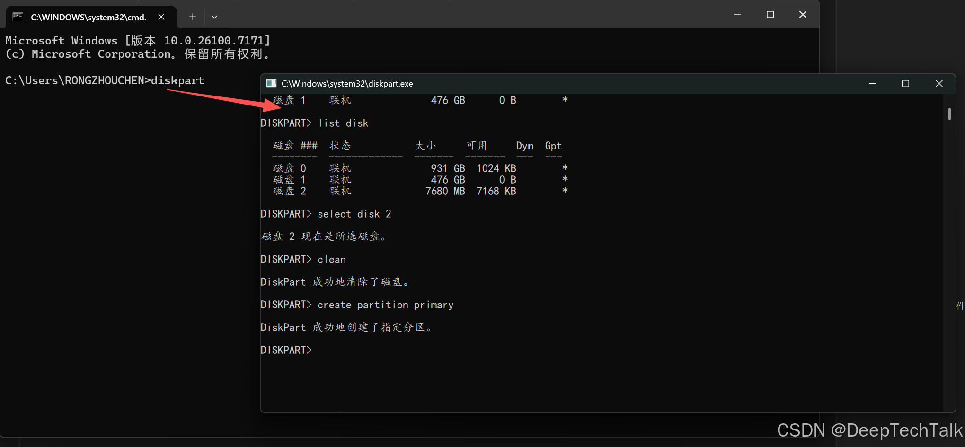Click the 磁盘 ### column header
965x447 pixels.
pyautogui.click(x=295, y=146)
